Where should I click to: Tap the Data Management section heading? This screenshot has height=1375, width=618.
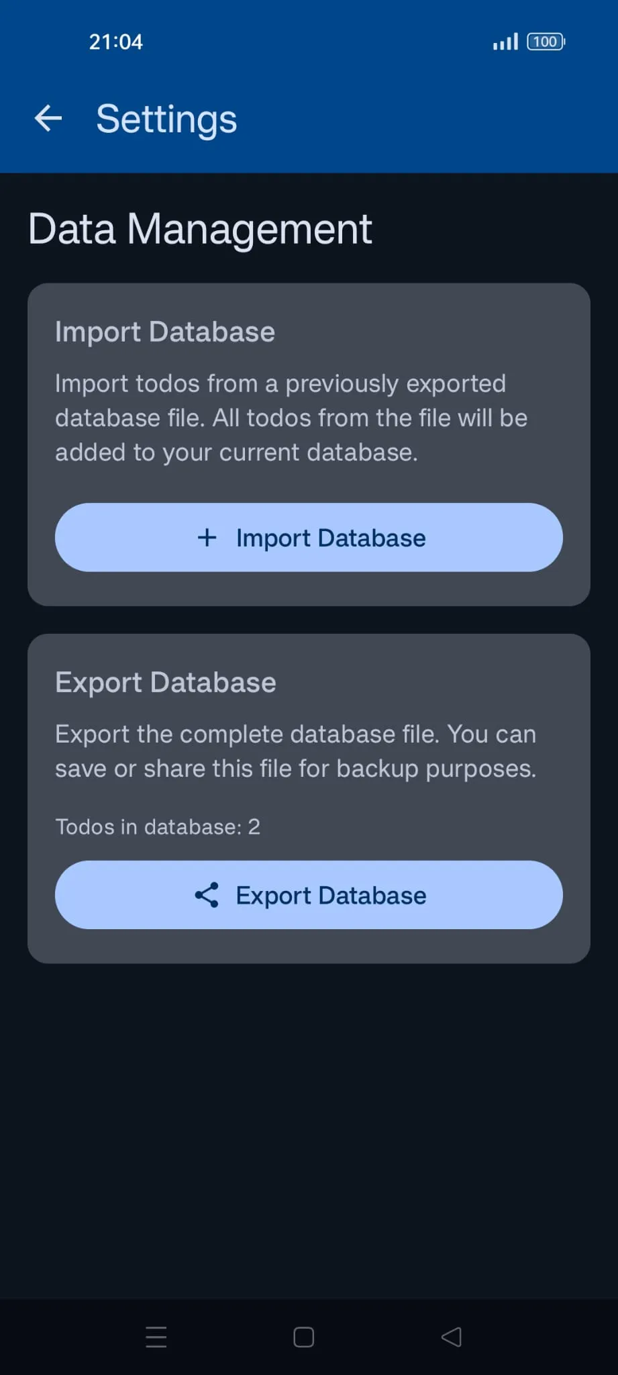click(200, 228)
